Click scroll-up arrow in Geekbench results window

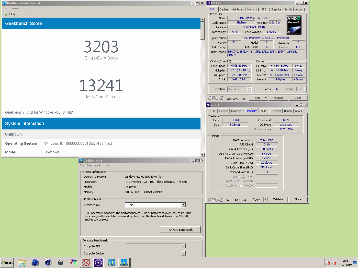pos(203,20)
